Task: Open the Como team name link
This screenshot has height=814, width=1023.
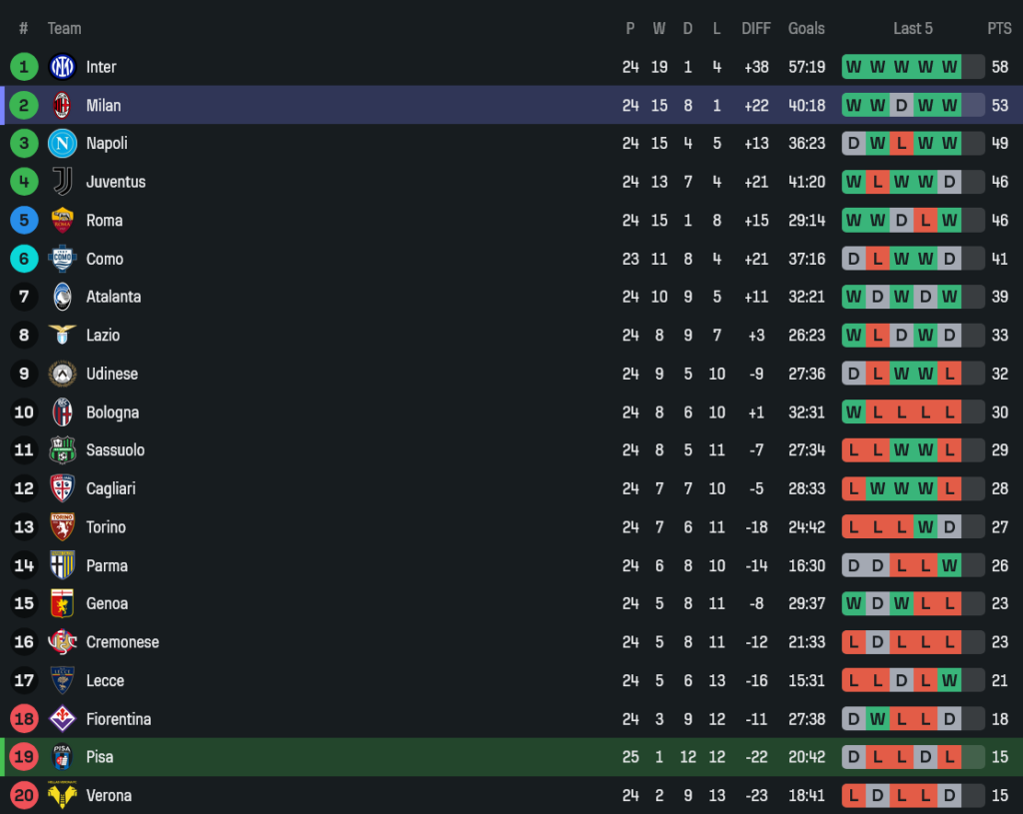Action: click(105, 259)
